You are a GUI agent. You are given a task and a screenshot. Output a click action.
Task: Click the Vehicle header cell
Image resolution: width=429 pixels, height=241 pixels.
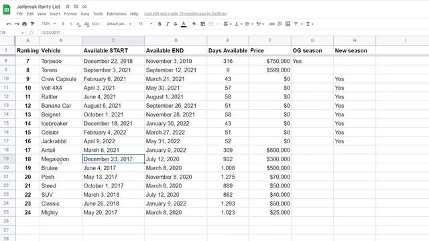pos(61,51)
